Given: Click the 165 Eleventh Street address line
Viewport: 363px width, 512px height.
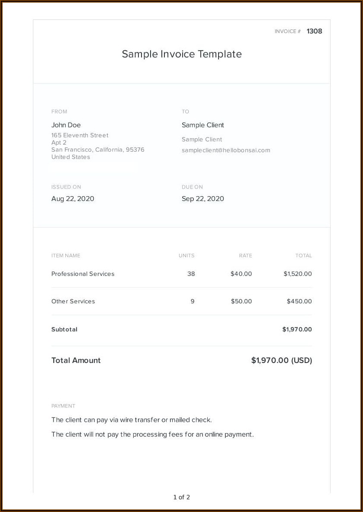Looking at the screenshot, I should [80, 135].
